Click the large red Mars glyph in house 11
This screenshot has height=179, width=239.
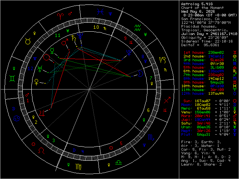point(65,42)
